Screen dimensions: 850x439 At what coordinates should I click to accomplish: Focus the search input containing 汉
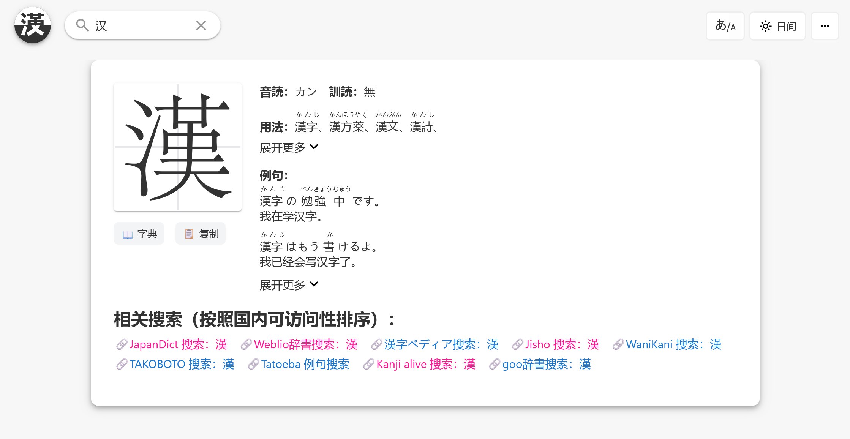pos(142,25)
